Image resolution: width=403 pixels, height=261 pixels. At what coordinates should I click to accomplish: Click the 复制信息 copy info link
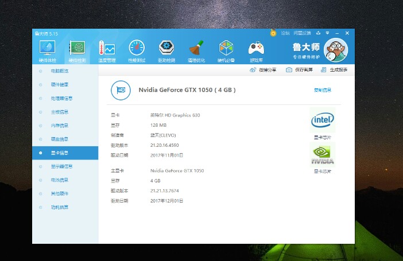pos(323,90)
